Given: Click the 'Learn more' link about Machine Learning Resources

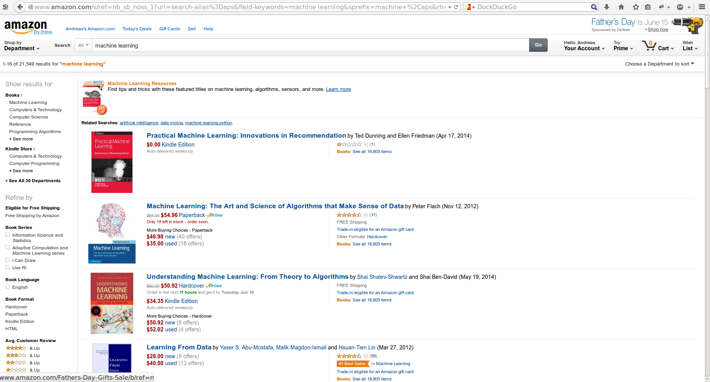Looking at the screenshot, I should pos(338,89).
